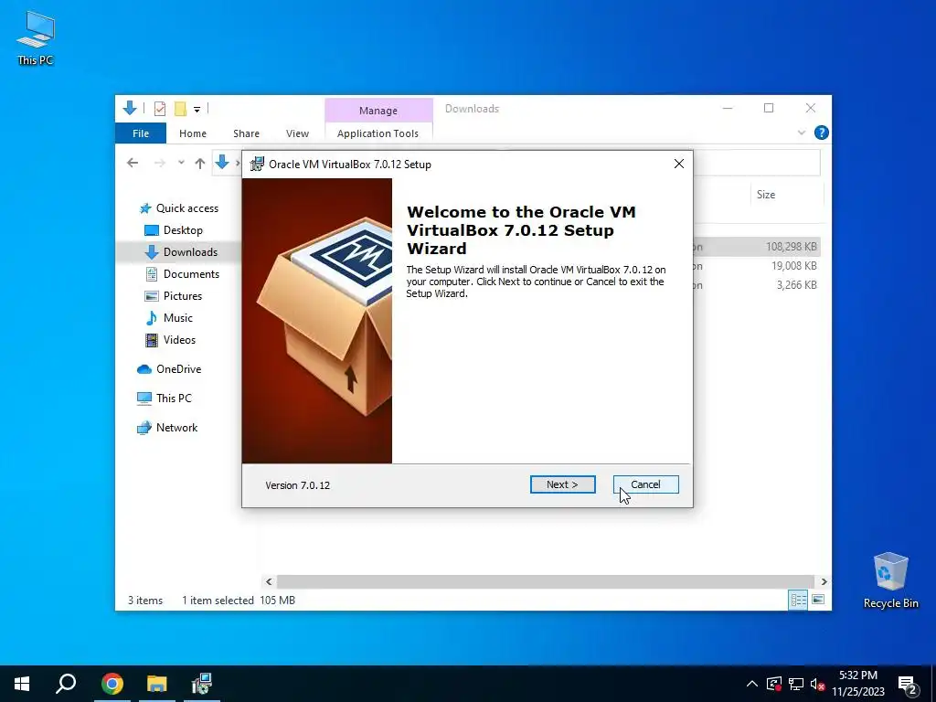Screen dimensions: 936x702
Task: Click Next in the VirtualBox setup wizard
Action: coord(562,484)
